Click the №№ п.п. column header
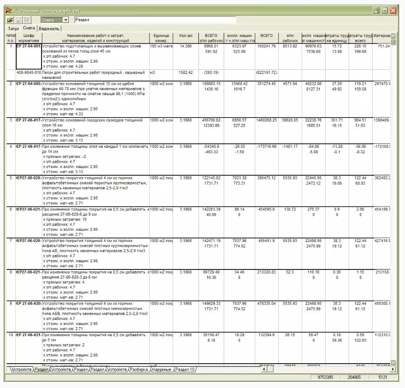The height and width of the screenshot is (388, 405). pyautogui.click(x=10, y=38)
